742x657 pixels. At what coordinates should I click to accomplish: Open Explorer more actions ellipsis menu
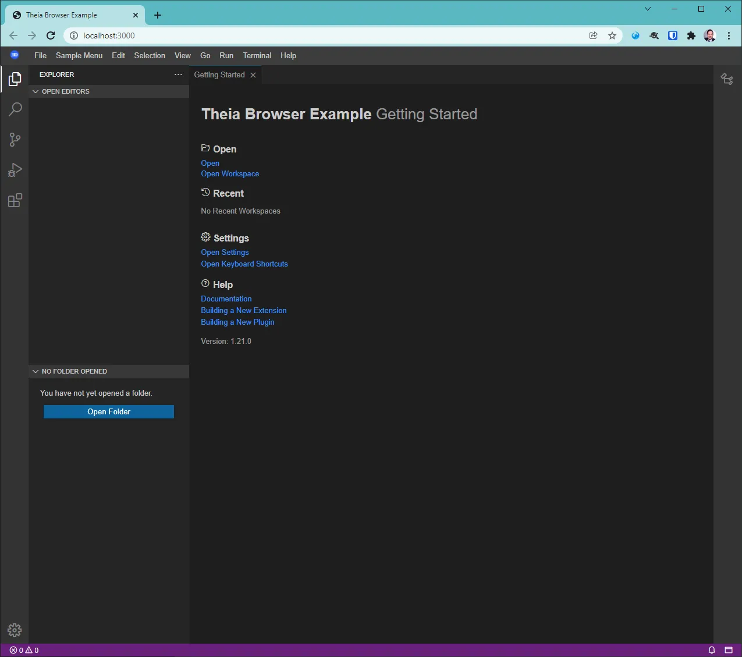tap(178, 74)
